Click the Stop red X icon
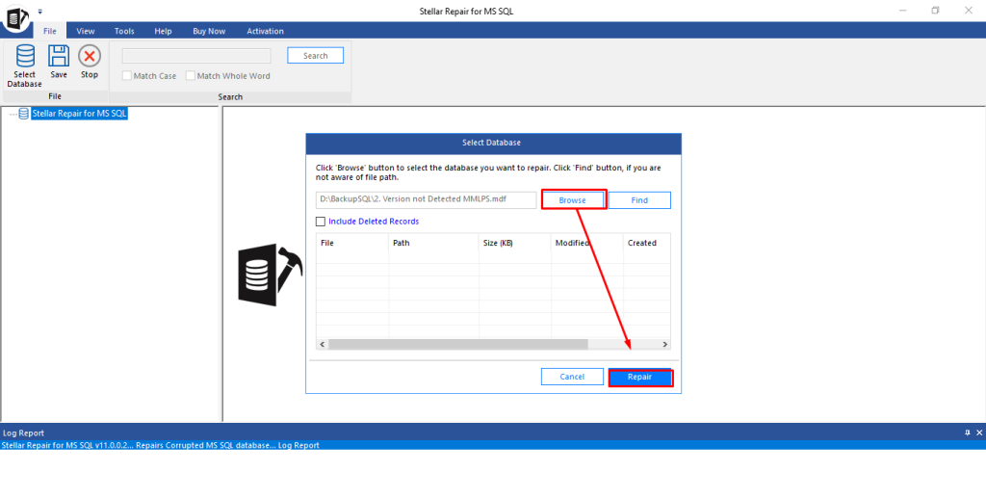This screenshot has width=986, height=498. point(90,56)
